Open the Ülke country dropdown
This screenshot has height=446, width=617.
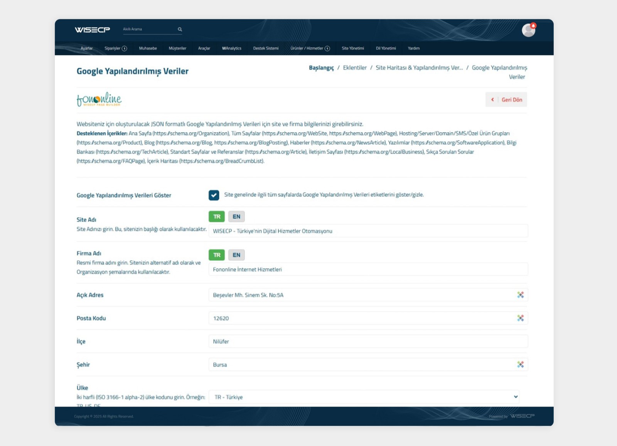point(364,397)
